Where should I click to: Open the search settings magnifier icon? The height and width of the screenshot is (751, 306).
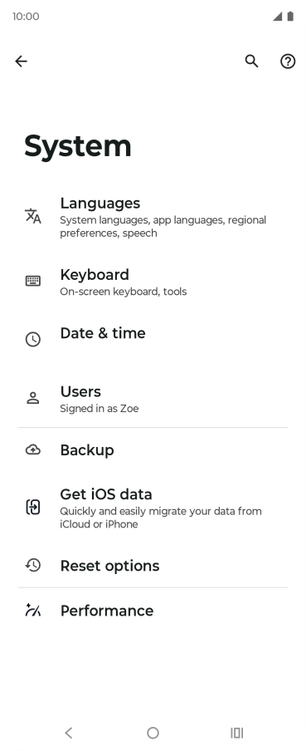[251, 61]
